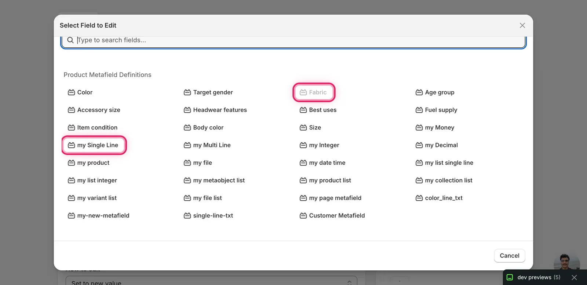Screen dimensions: 587x285
Task: Choose the my date time field
Action: [x=322, y=163]
